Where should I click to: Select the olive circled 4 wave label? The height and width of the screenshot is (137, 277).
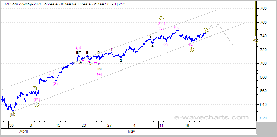click(x=192, y=50)
